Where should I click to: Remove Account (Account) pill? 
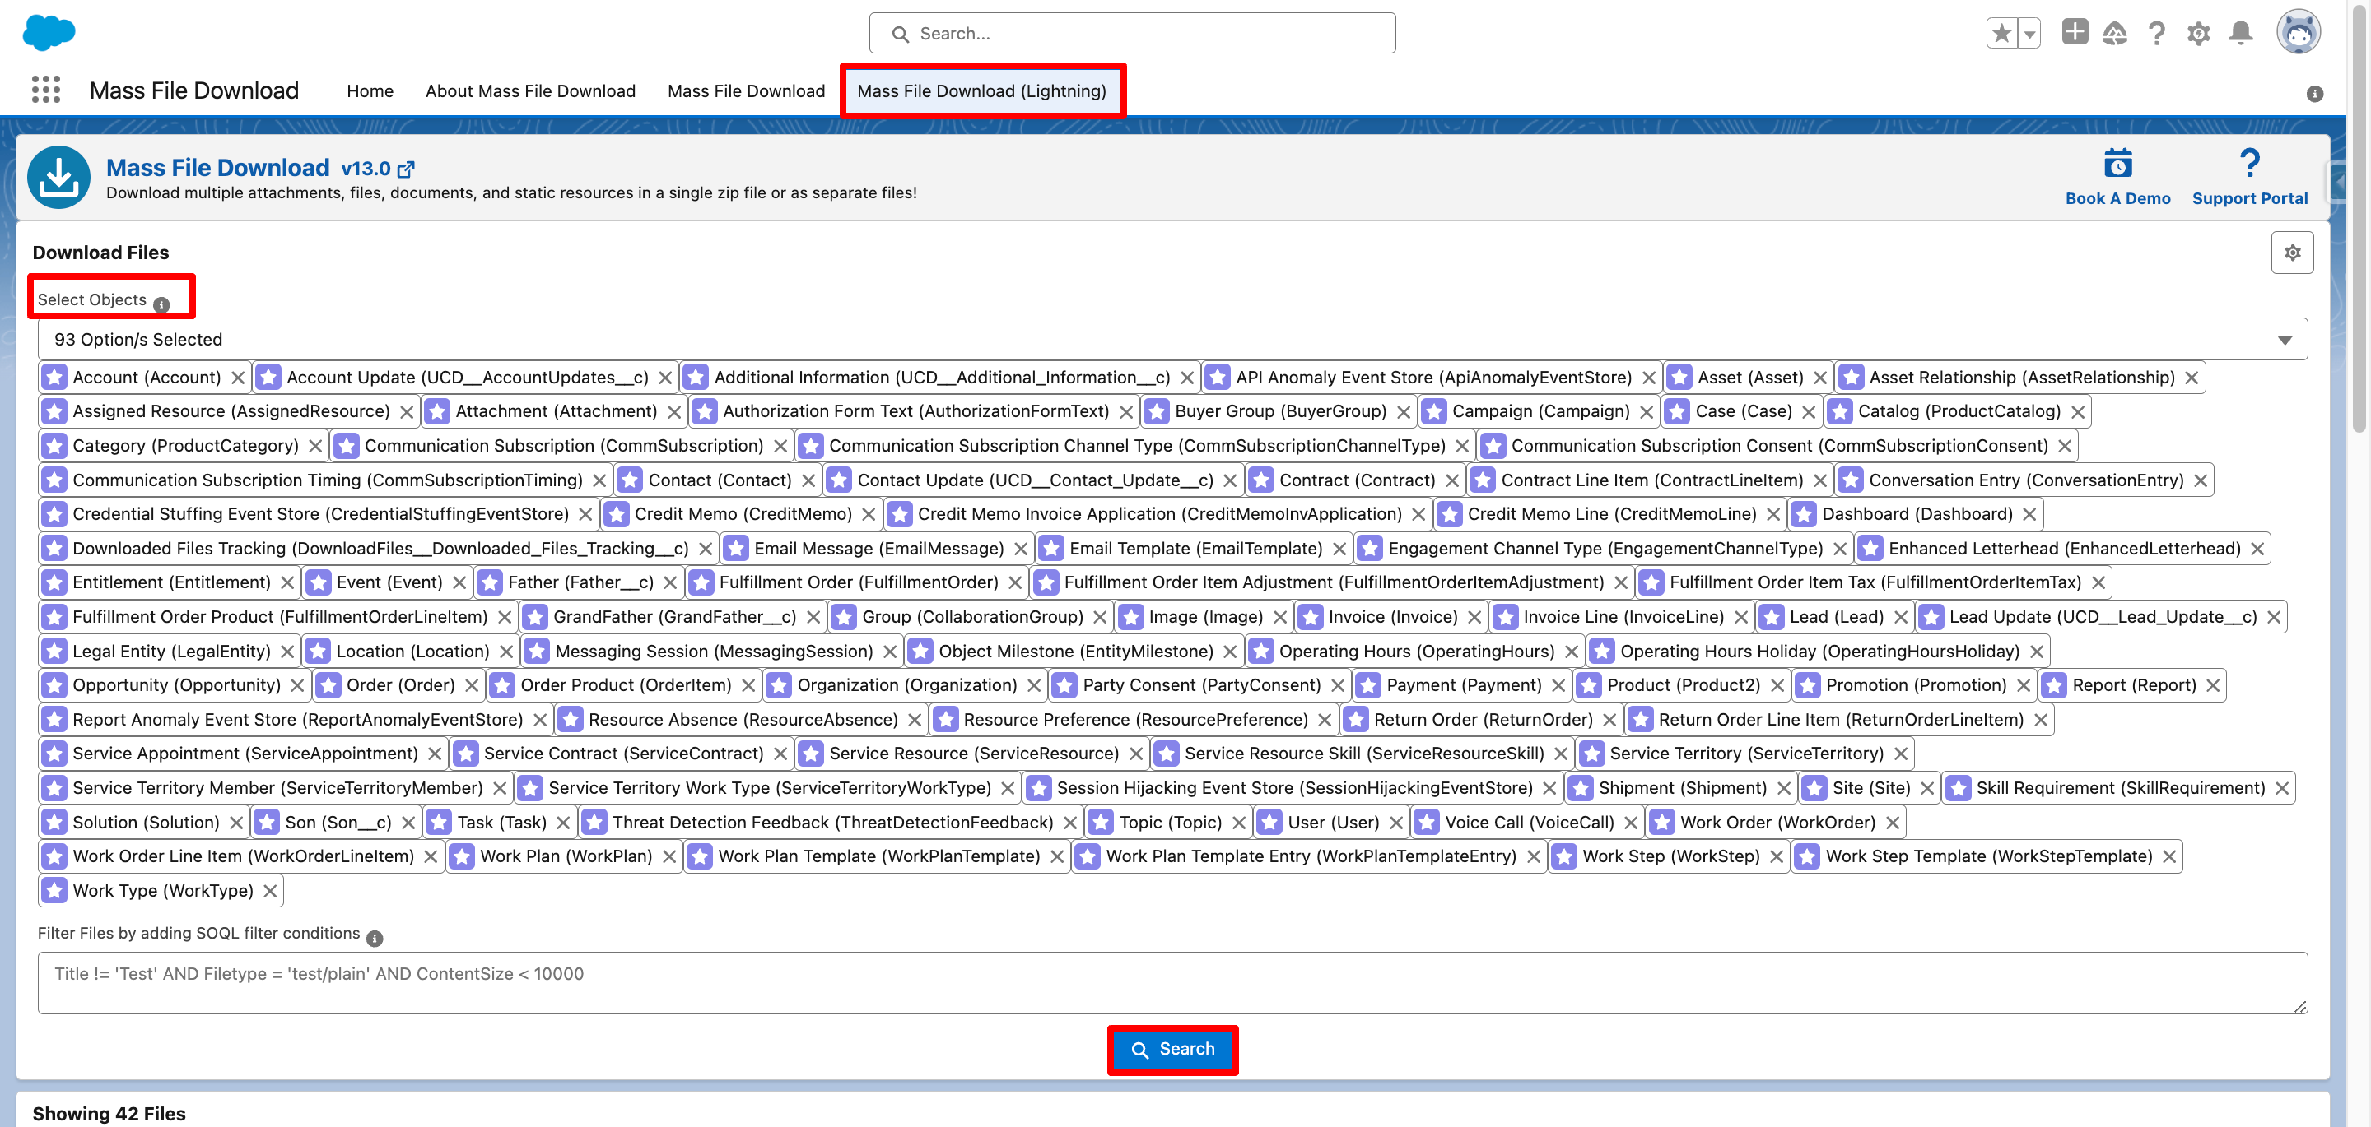tap(239, 378)
